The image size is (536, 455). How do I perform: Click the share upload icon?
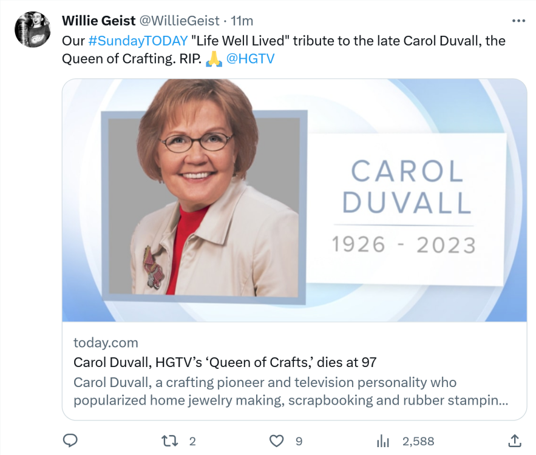point(514,440)
